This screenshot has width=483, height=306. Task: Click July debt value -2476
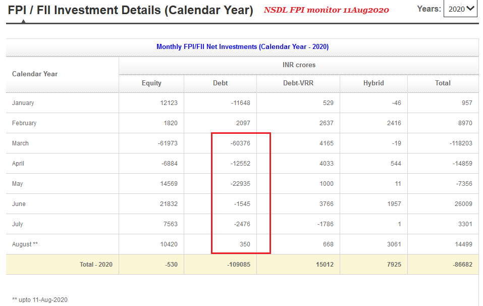pyautogui.click(x=242, y=224)
